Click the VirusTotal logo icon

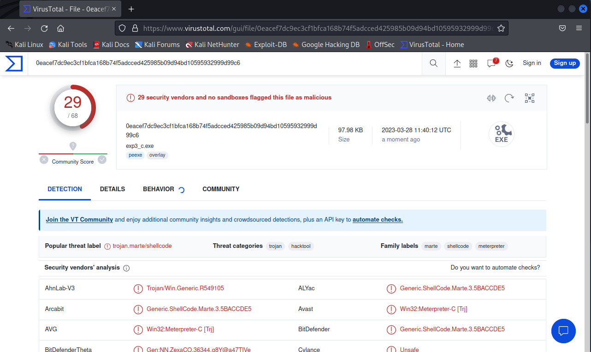pos(14,64)
